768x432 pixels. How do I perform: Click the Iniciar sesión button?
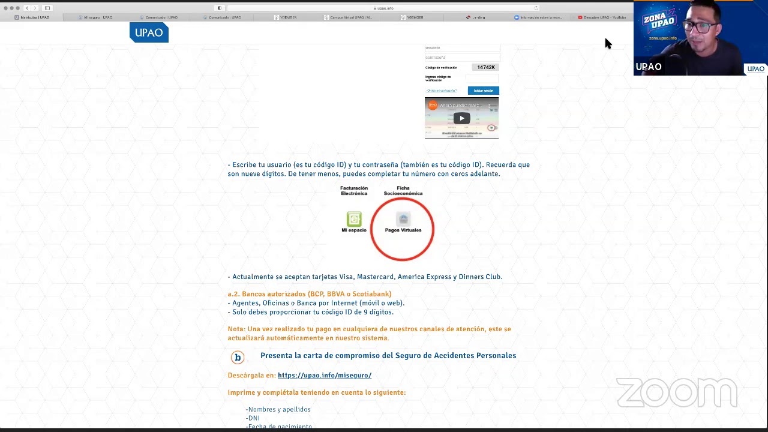tap(483, 91)
